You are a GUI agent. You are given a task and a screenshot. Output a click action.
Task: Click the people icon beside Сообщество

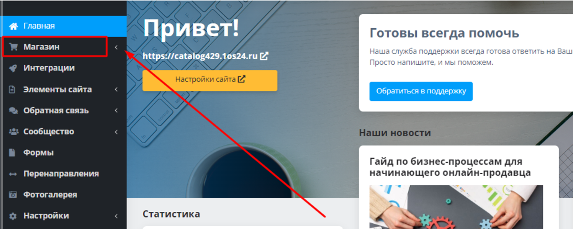click(x=13, y=131)
